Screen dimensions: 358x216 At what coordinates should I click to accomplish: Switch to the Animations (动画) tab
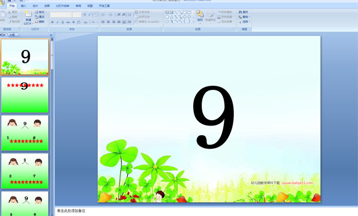tap(47, 6)
